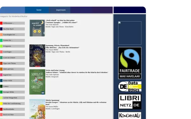Open the Schläfst Du schon book cover

37,28
